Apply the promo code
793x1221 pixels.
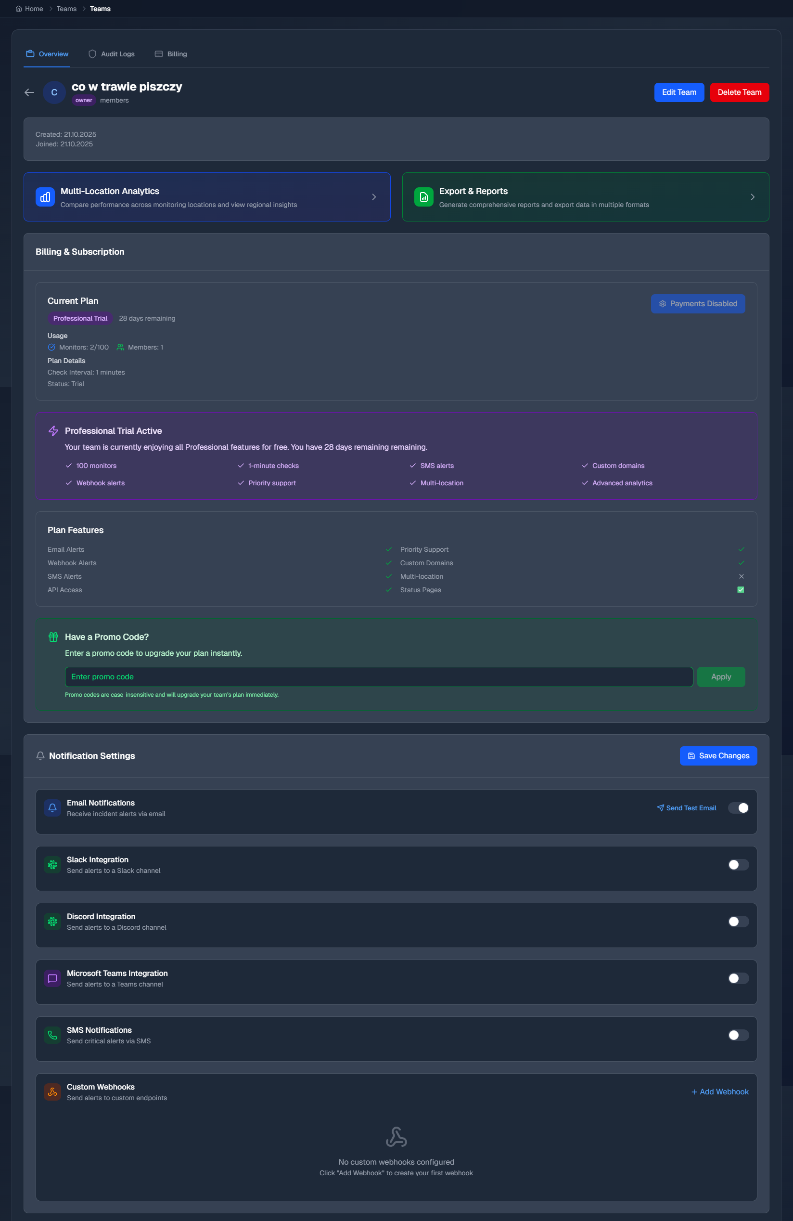[721, 676]
